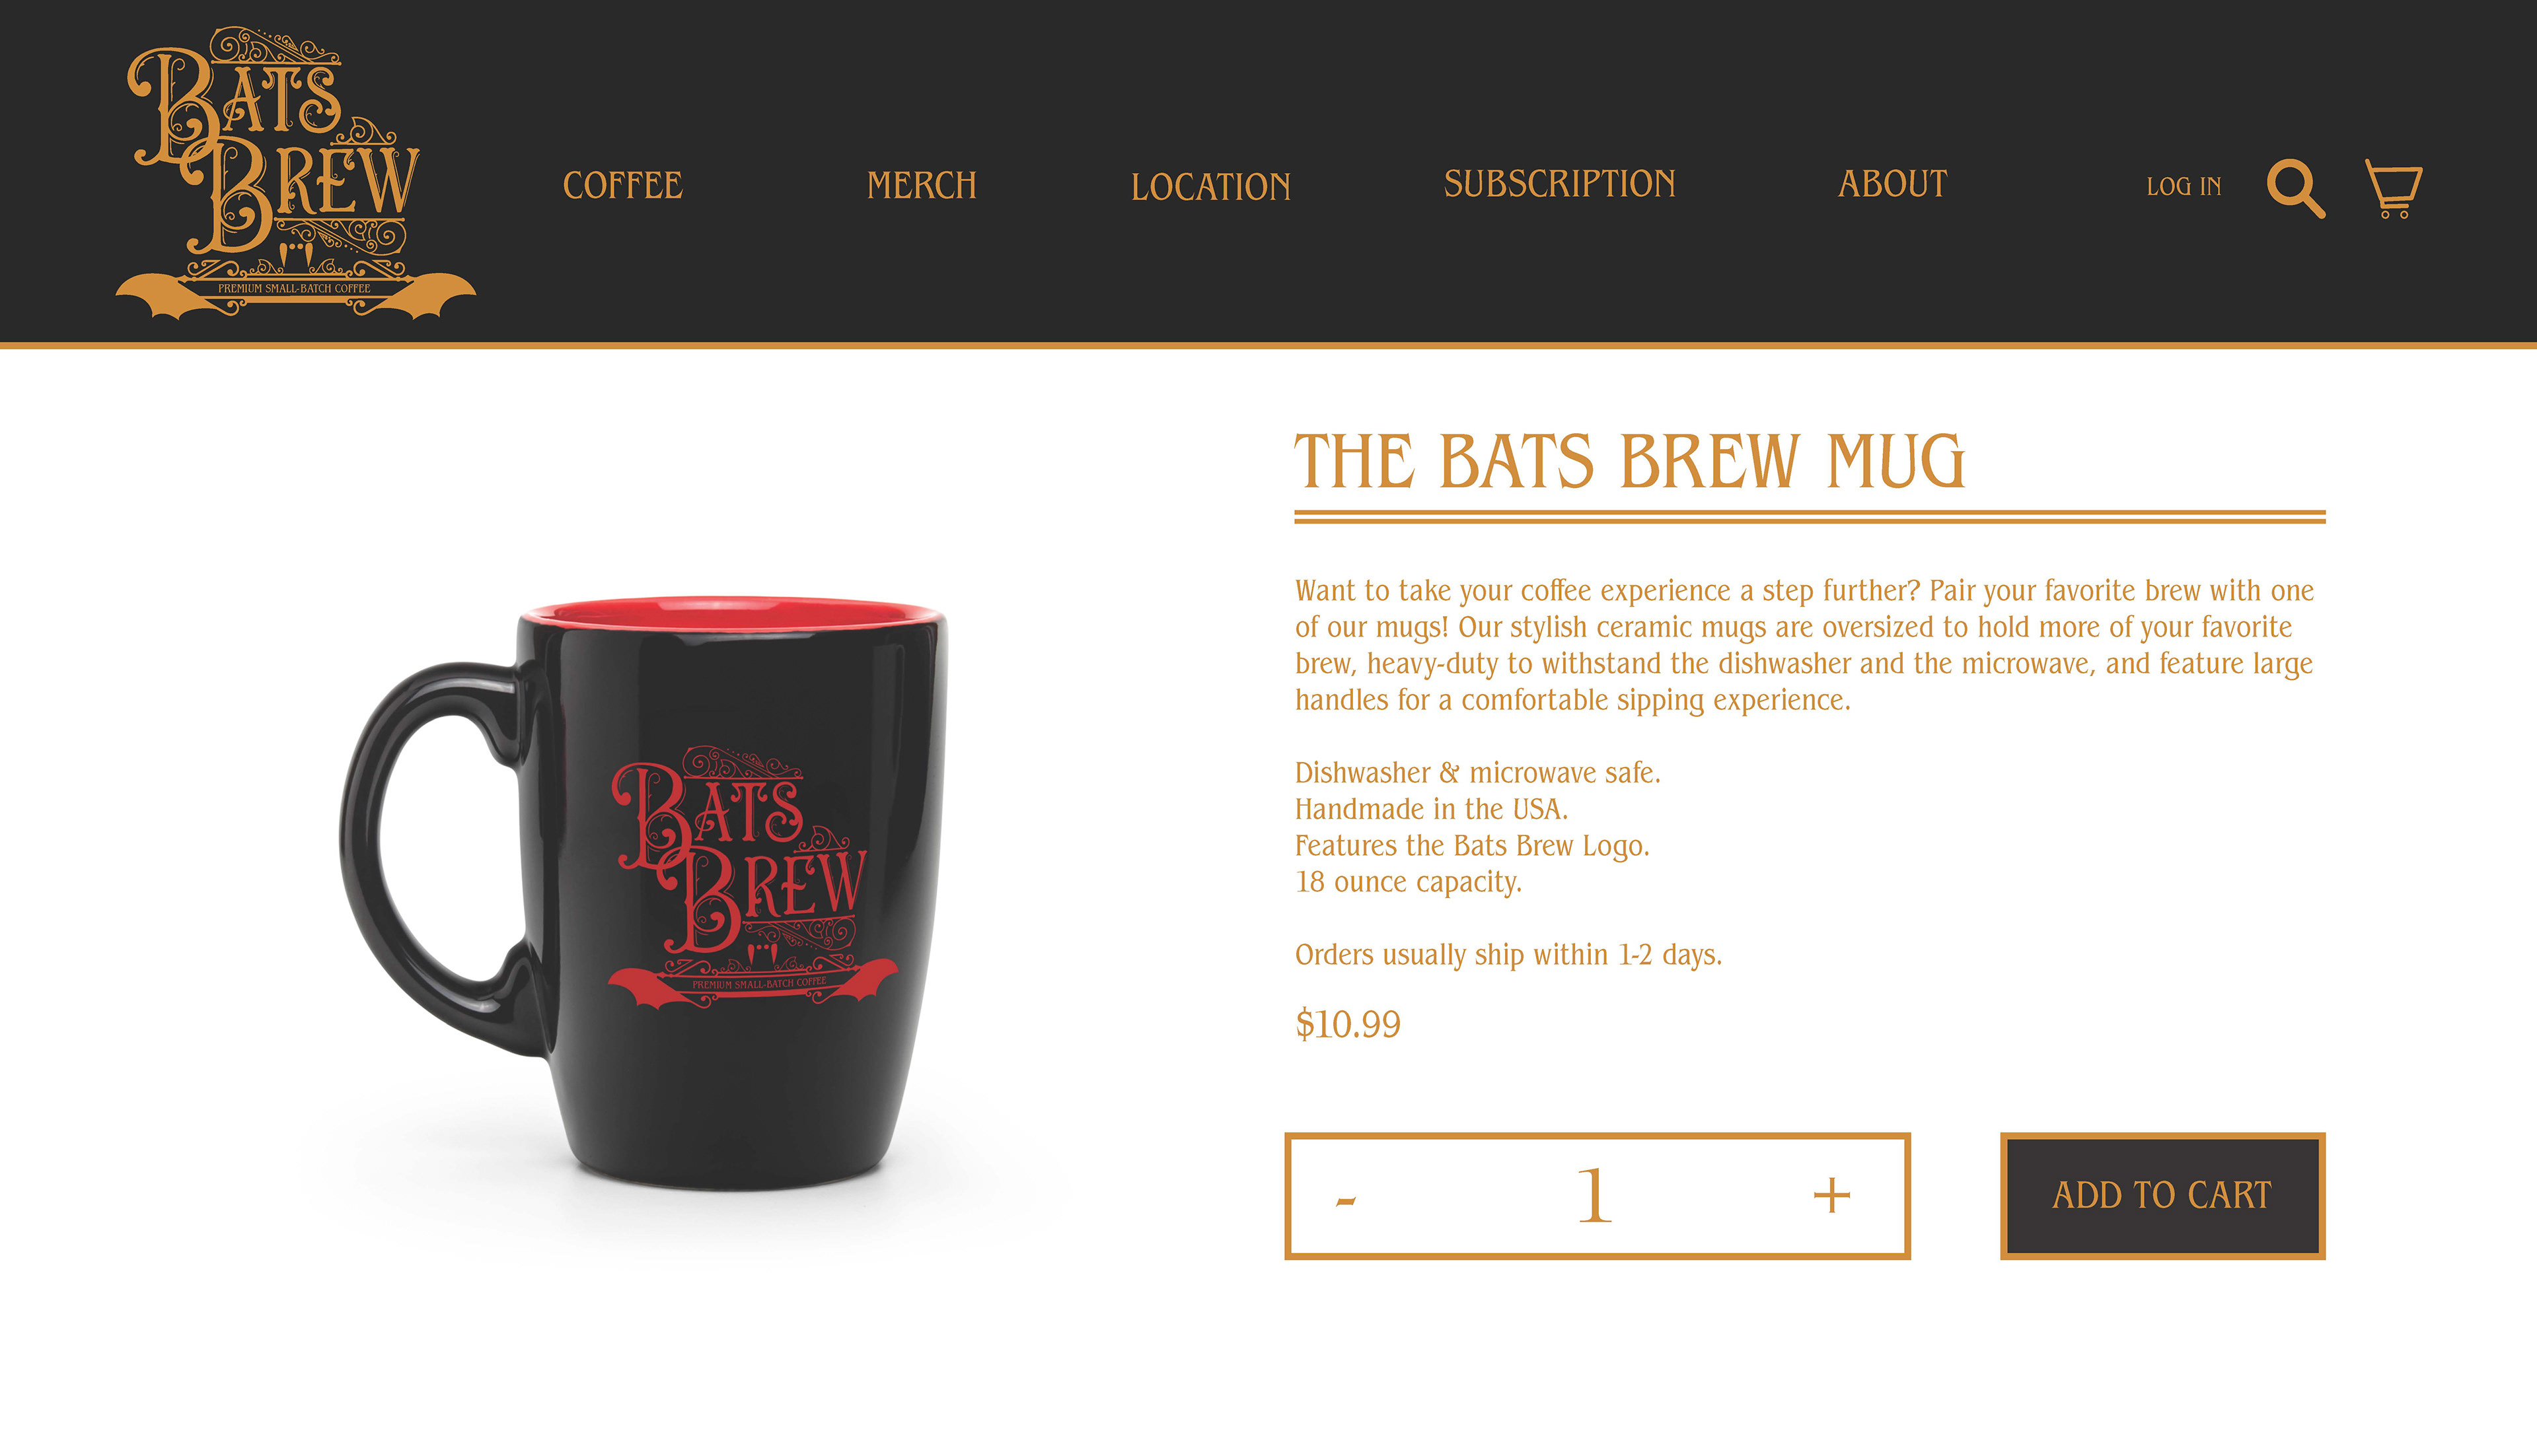Click the magnifying glass search icon
2537x1456 pixels.
pos(2296,188)
